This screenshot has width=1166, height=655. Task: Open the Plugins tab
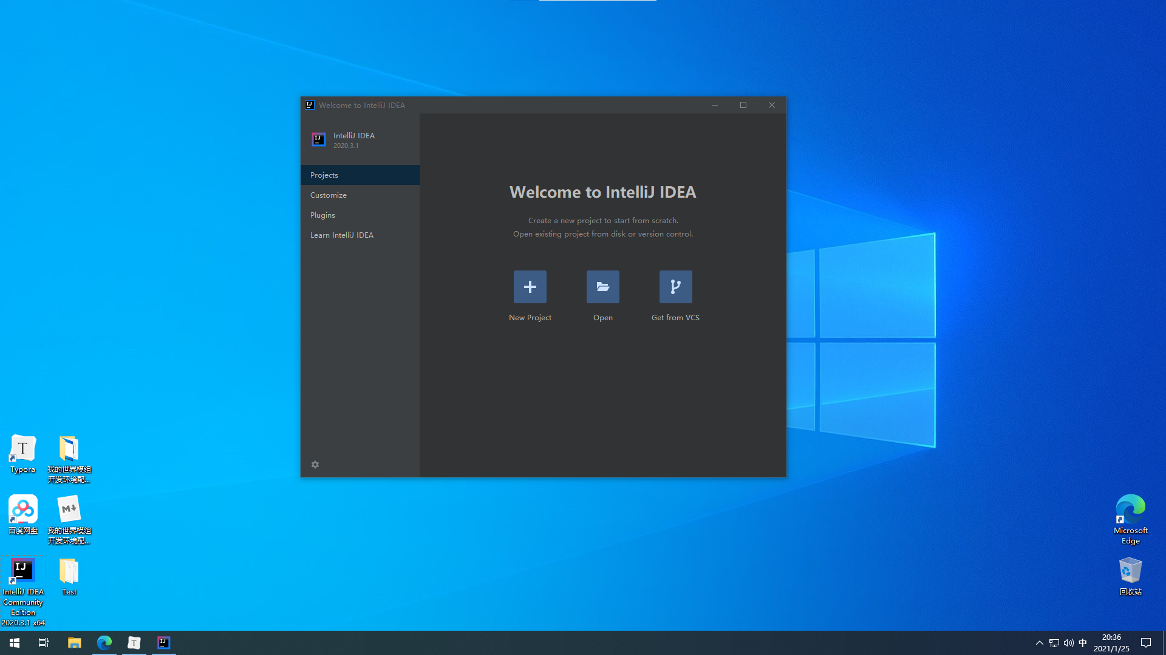(322, 215)
